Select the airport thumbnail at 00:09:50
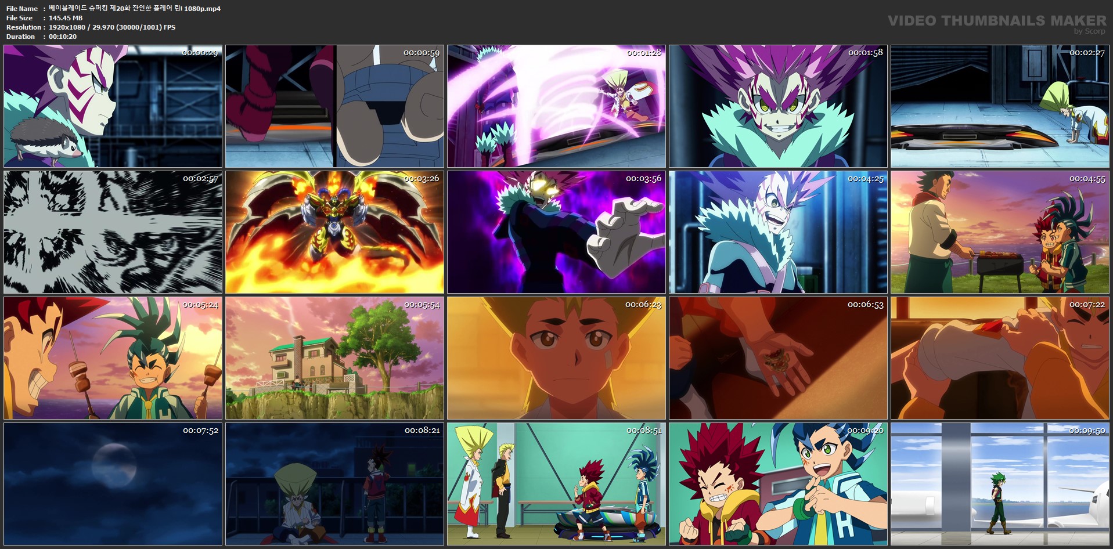 1000,484
